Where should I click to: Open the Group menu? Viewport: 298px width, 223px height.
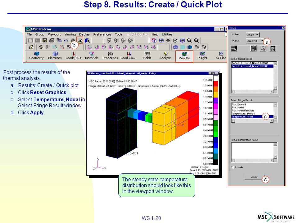click(x=40, y=34)
